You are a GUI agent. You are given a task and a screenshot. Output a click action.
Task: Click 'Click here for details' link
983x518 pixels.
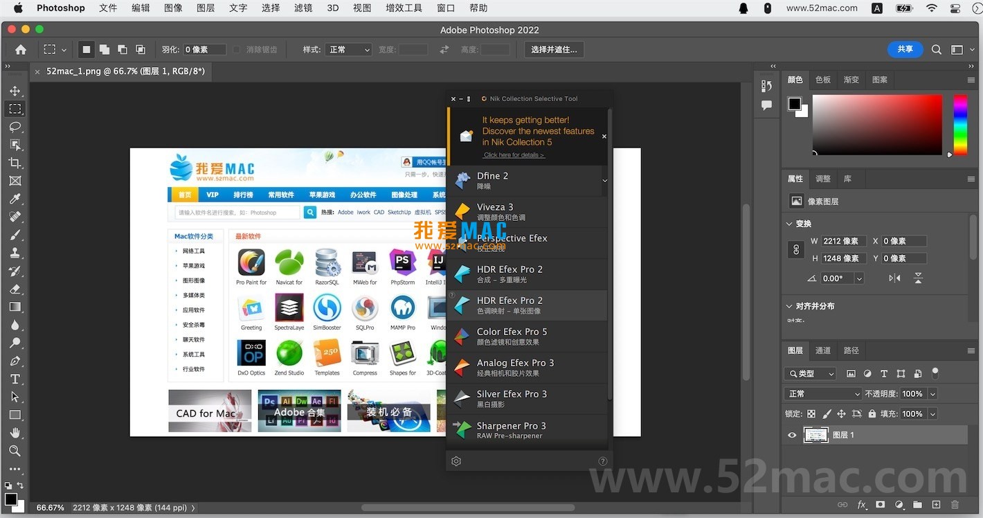tap(514, 155)
